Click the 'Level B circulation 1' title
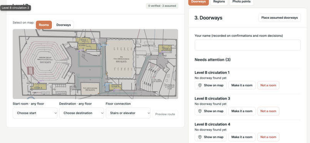This screenshot has width=310, height=143. click(x=212, y=72)
